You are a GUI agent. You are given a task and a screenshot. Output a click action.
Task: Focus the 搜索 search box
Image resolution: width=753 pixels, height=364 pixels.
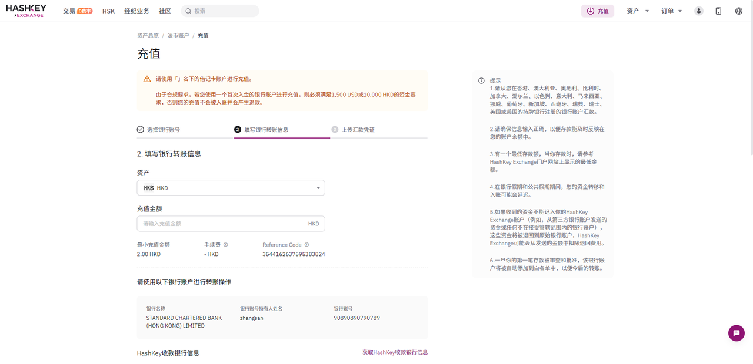219,11
